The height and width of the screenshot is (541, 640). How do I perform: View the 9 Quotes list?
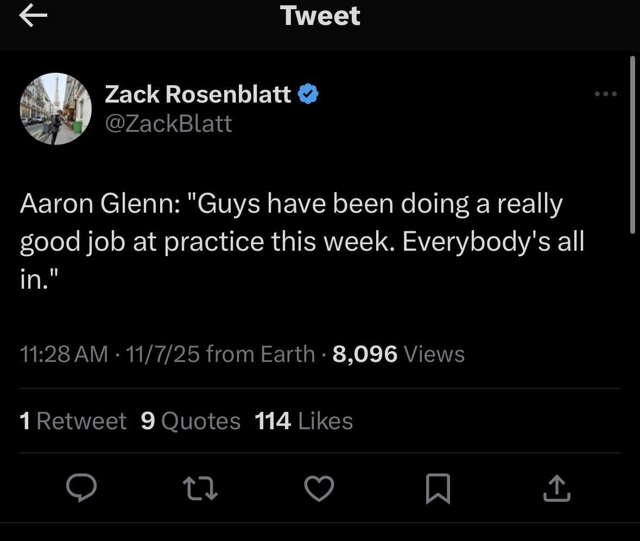(190, 421)
